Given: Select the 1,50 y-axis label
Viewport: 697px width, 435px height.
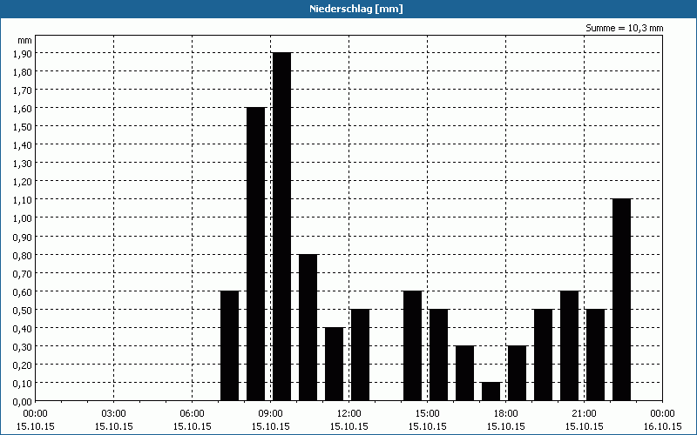Looking at the screenshot, I should [x=24, y=126].
